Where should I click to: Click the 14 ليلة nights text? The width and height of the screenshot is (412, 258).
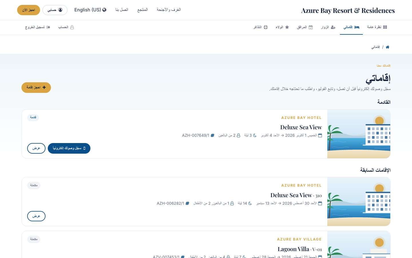[242, 203]
